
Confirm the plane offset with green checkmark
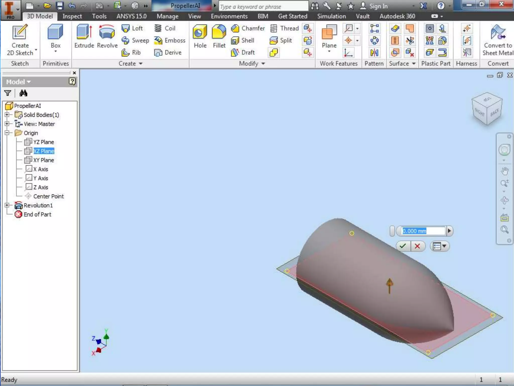coord(403,246)
